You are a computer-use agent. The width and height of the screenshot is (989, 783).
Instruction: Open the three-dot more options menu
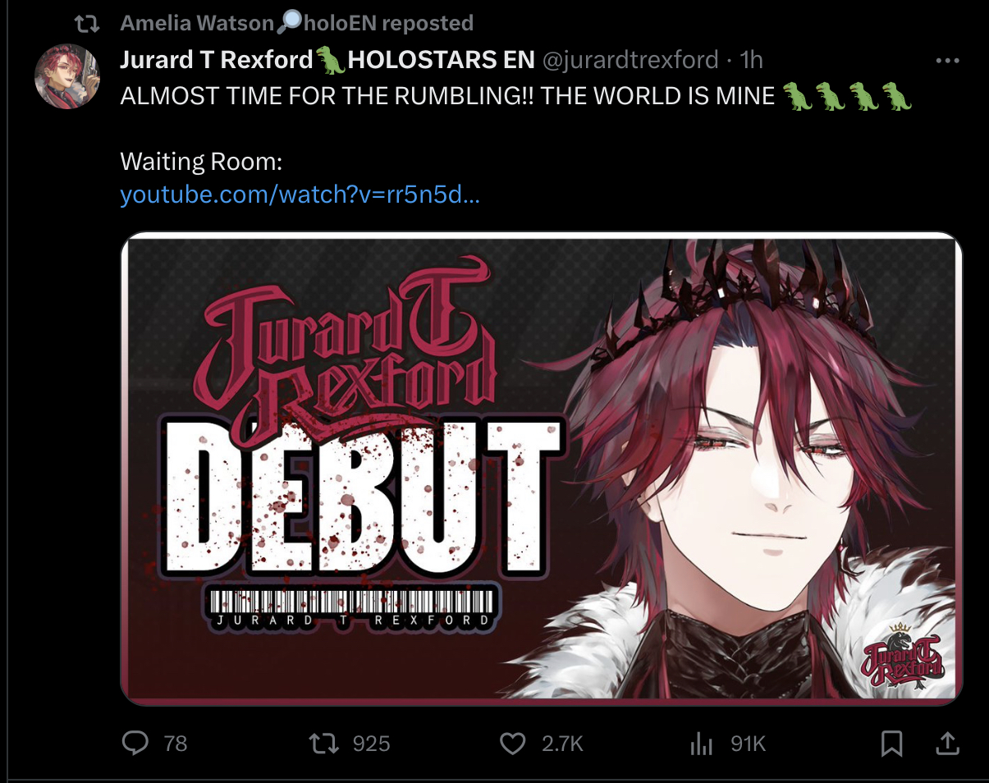pos(947,61)
